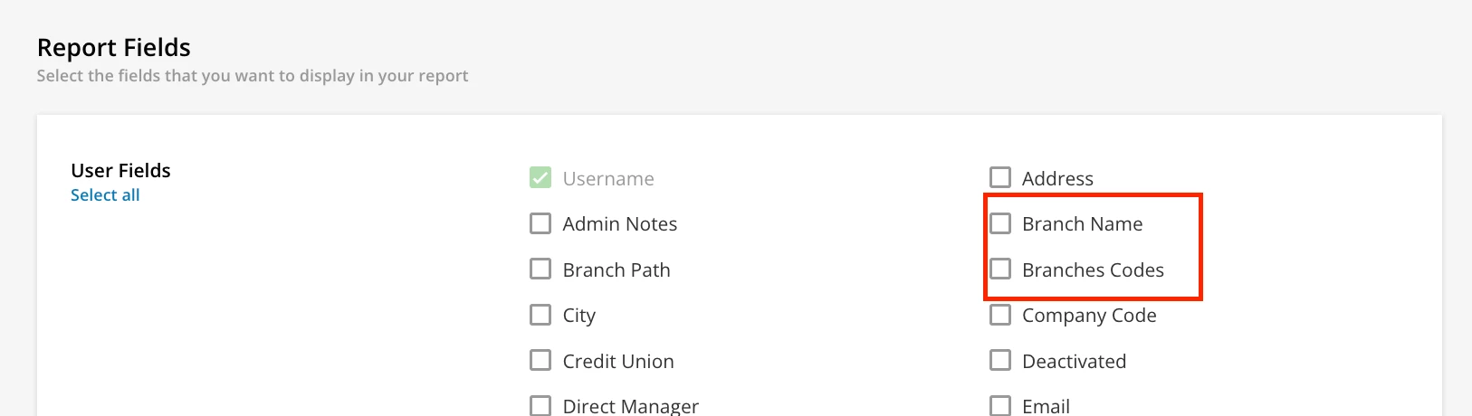Tick the Branch Name checkbox
Image resolution: width=1472 pixels, height=416 pixels.
point(1000,223)
